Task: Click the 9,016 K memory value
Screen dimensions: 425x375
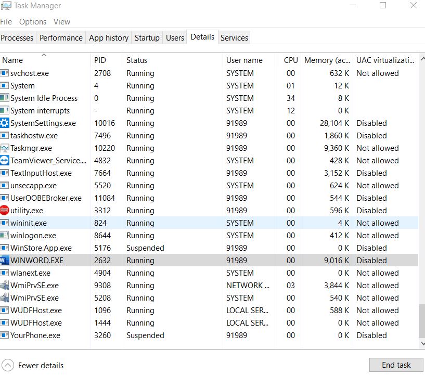Action: tap(337, 261)
